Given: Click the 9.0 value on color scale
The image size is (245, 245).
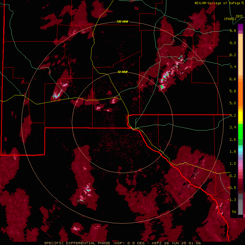Looking at the screenshot, I should point(233,43).
